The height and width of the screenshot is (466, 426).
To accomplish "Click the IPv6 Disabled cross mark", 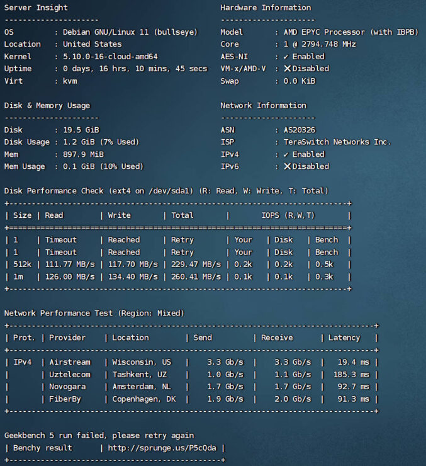I will coord(287,166).
